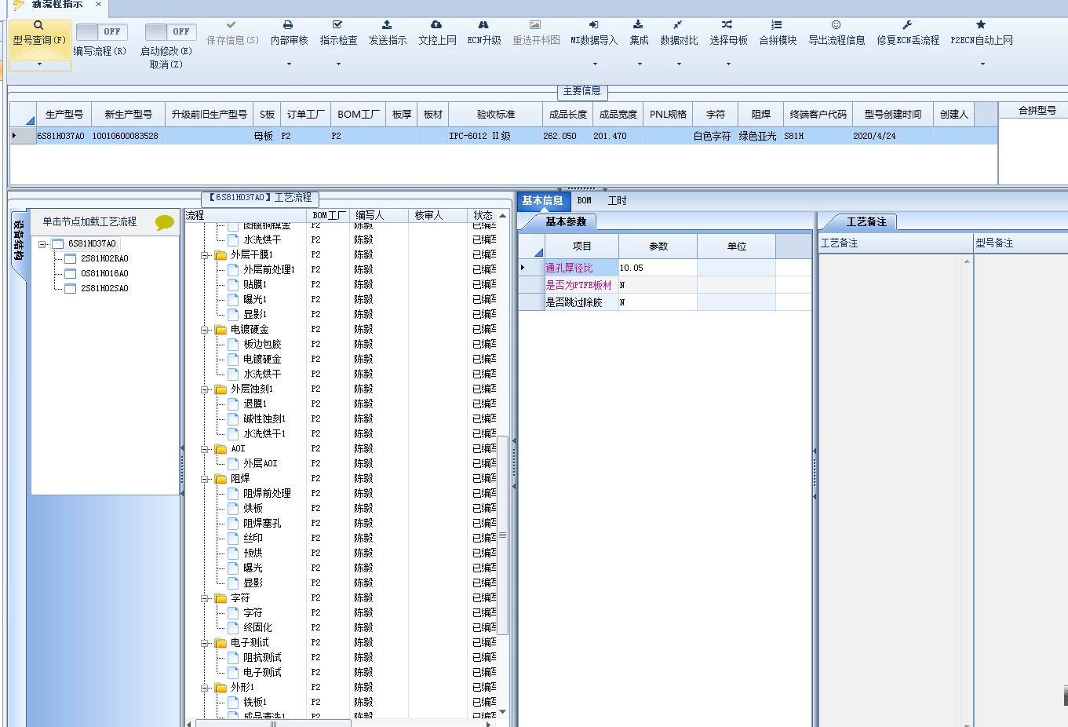Click the 电镀硬金 folder icon

tap(221, 330)
